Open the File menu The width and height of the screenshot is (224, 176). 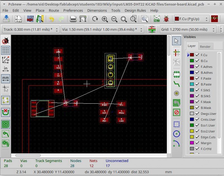click(x=5, y=10)
